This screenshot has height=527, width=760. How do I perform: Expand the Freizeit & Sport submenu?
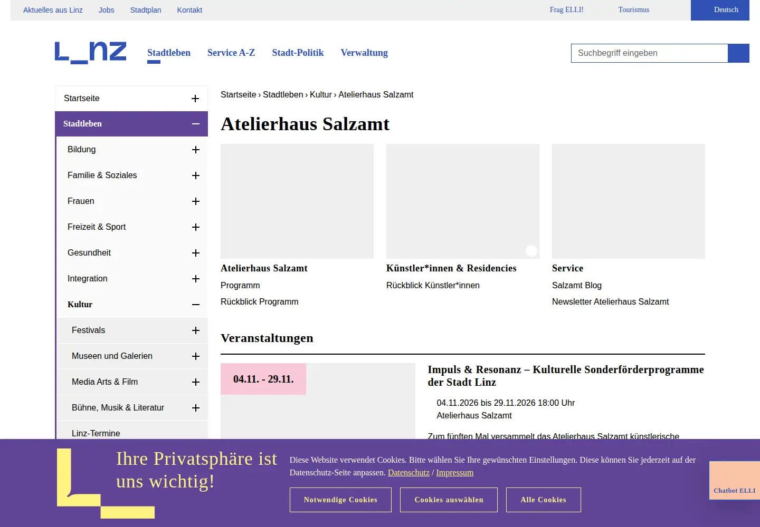tap(196, 227)
